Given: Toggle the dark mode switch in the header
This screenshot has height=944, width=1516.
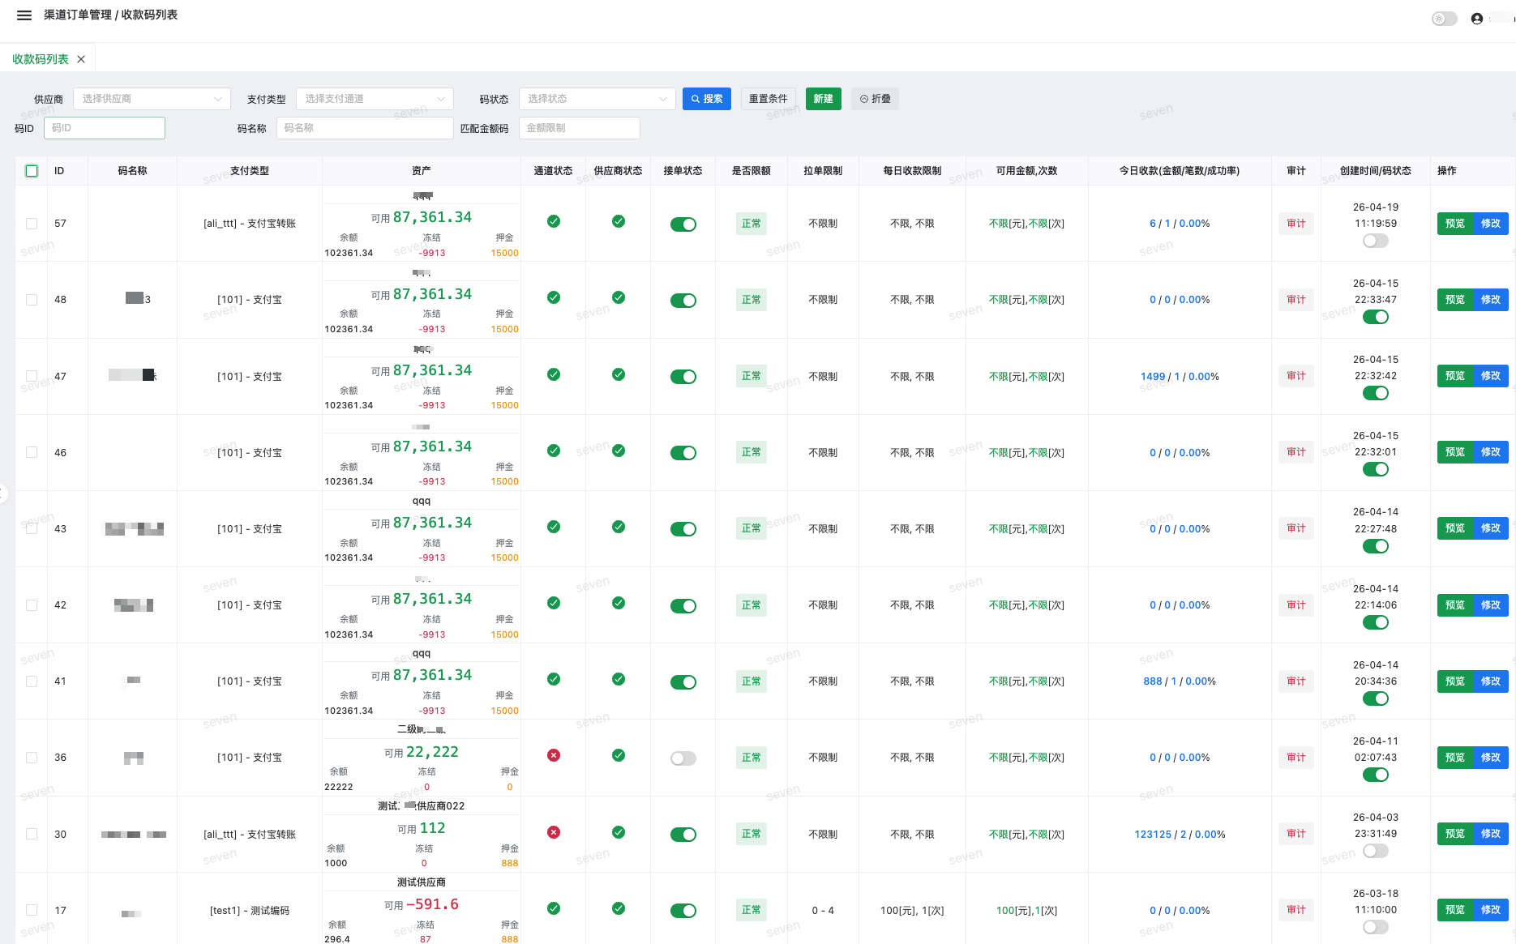Looking at the screenshot, I should [1444, 19].
